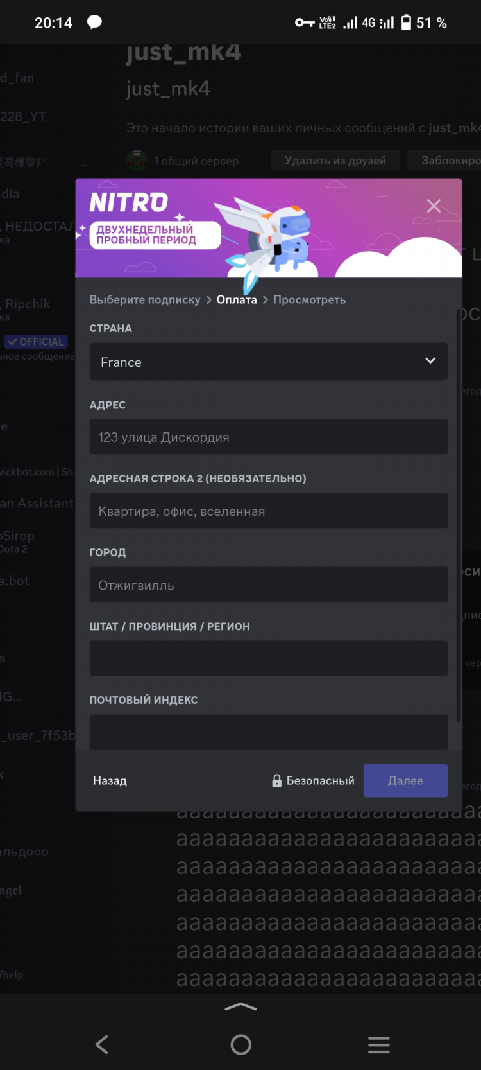Open the OFFICIAL badge conversation in list
Viewport: 481px width, 1070px height.
point(35,342)
